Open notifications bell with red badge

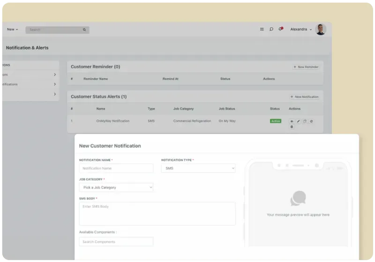coord(280,29)
